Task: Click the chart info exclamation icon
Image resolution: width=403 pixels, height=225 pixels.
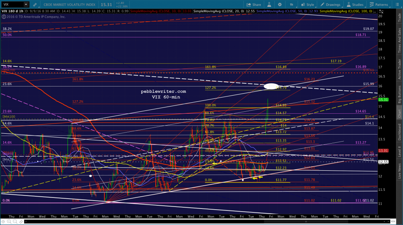Action: click(4, 17)
